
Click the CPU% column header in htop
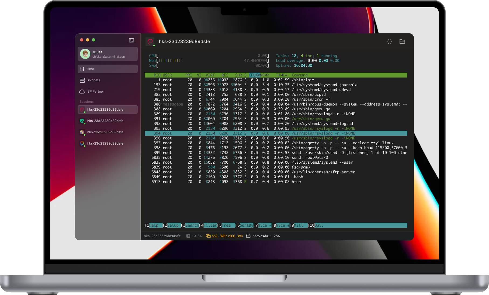[254, 75]
